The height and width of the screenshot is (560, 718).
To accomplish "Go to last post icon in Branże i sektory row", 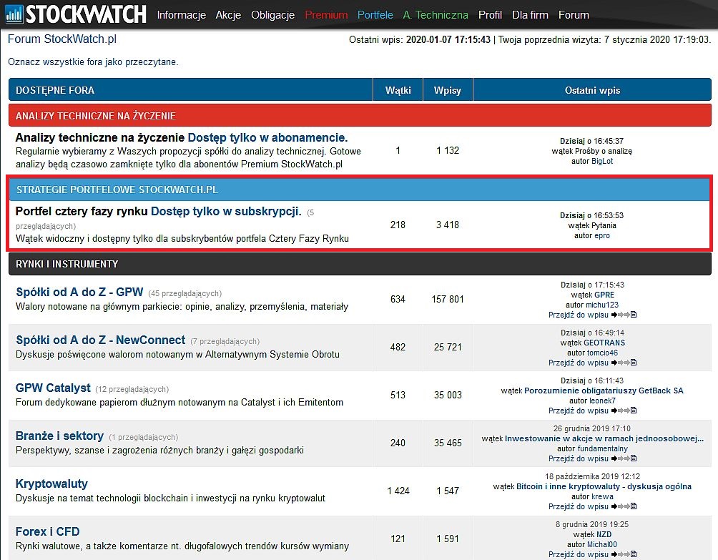I will [x=624, y=458].
